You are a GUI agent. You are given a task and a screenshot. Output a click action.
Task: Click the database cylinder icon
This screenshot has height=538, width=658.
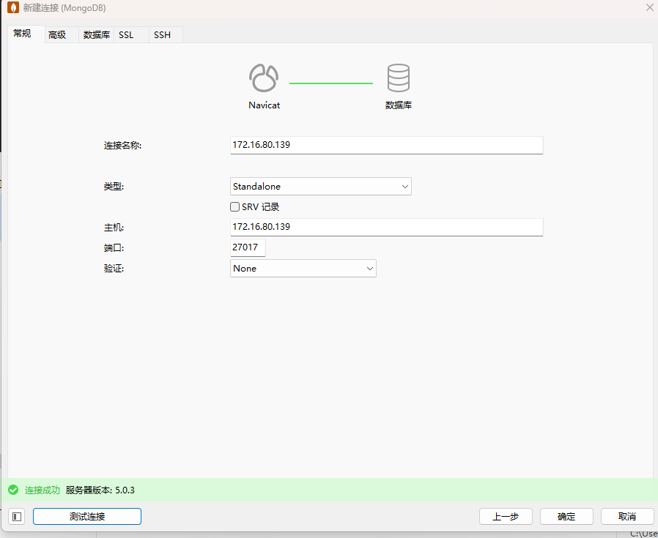pos(398,78)
